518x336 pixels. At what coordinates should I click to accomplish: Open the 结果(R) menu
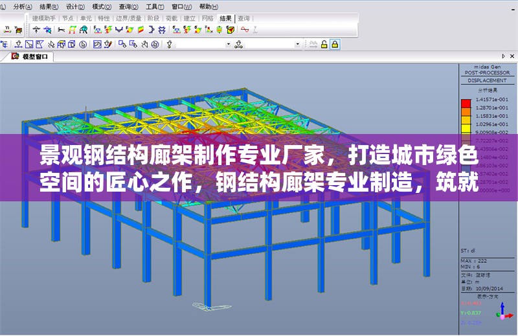pos(49,6)
